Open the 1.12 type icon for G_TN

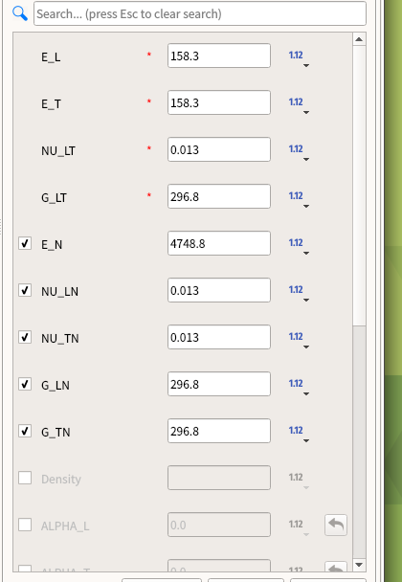(x=296, y=431)
